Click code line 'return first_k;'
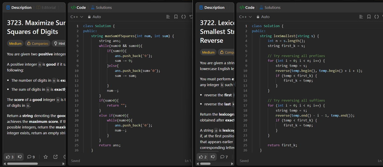The width and height of the screenshot is (383, 167). tap(282, 145)
